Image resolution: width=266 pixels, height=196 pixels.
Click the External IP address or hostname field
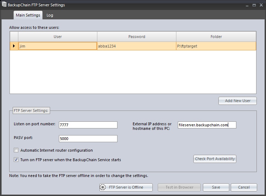(x=207, y=125)
